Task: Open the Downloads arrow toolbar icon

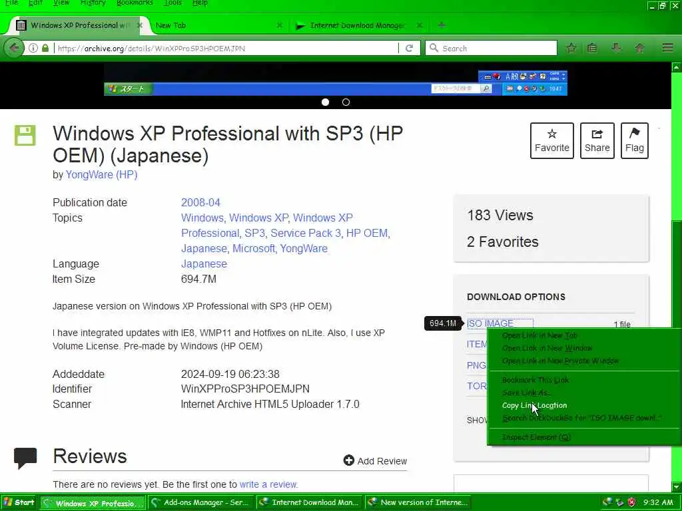Action: tap(616, 48)
